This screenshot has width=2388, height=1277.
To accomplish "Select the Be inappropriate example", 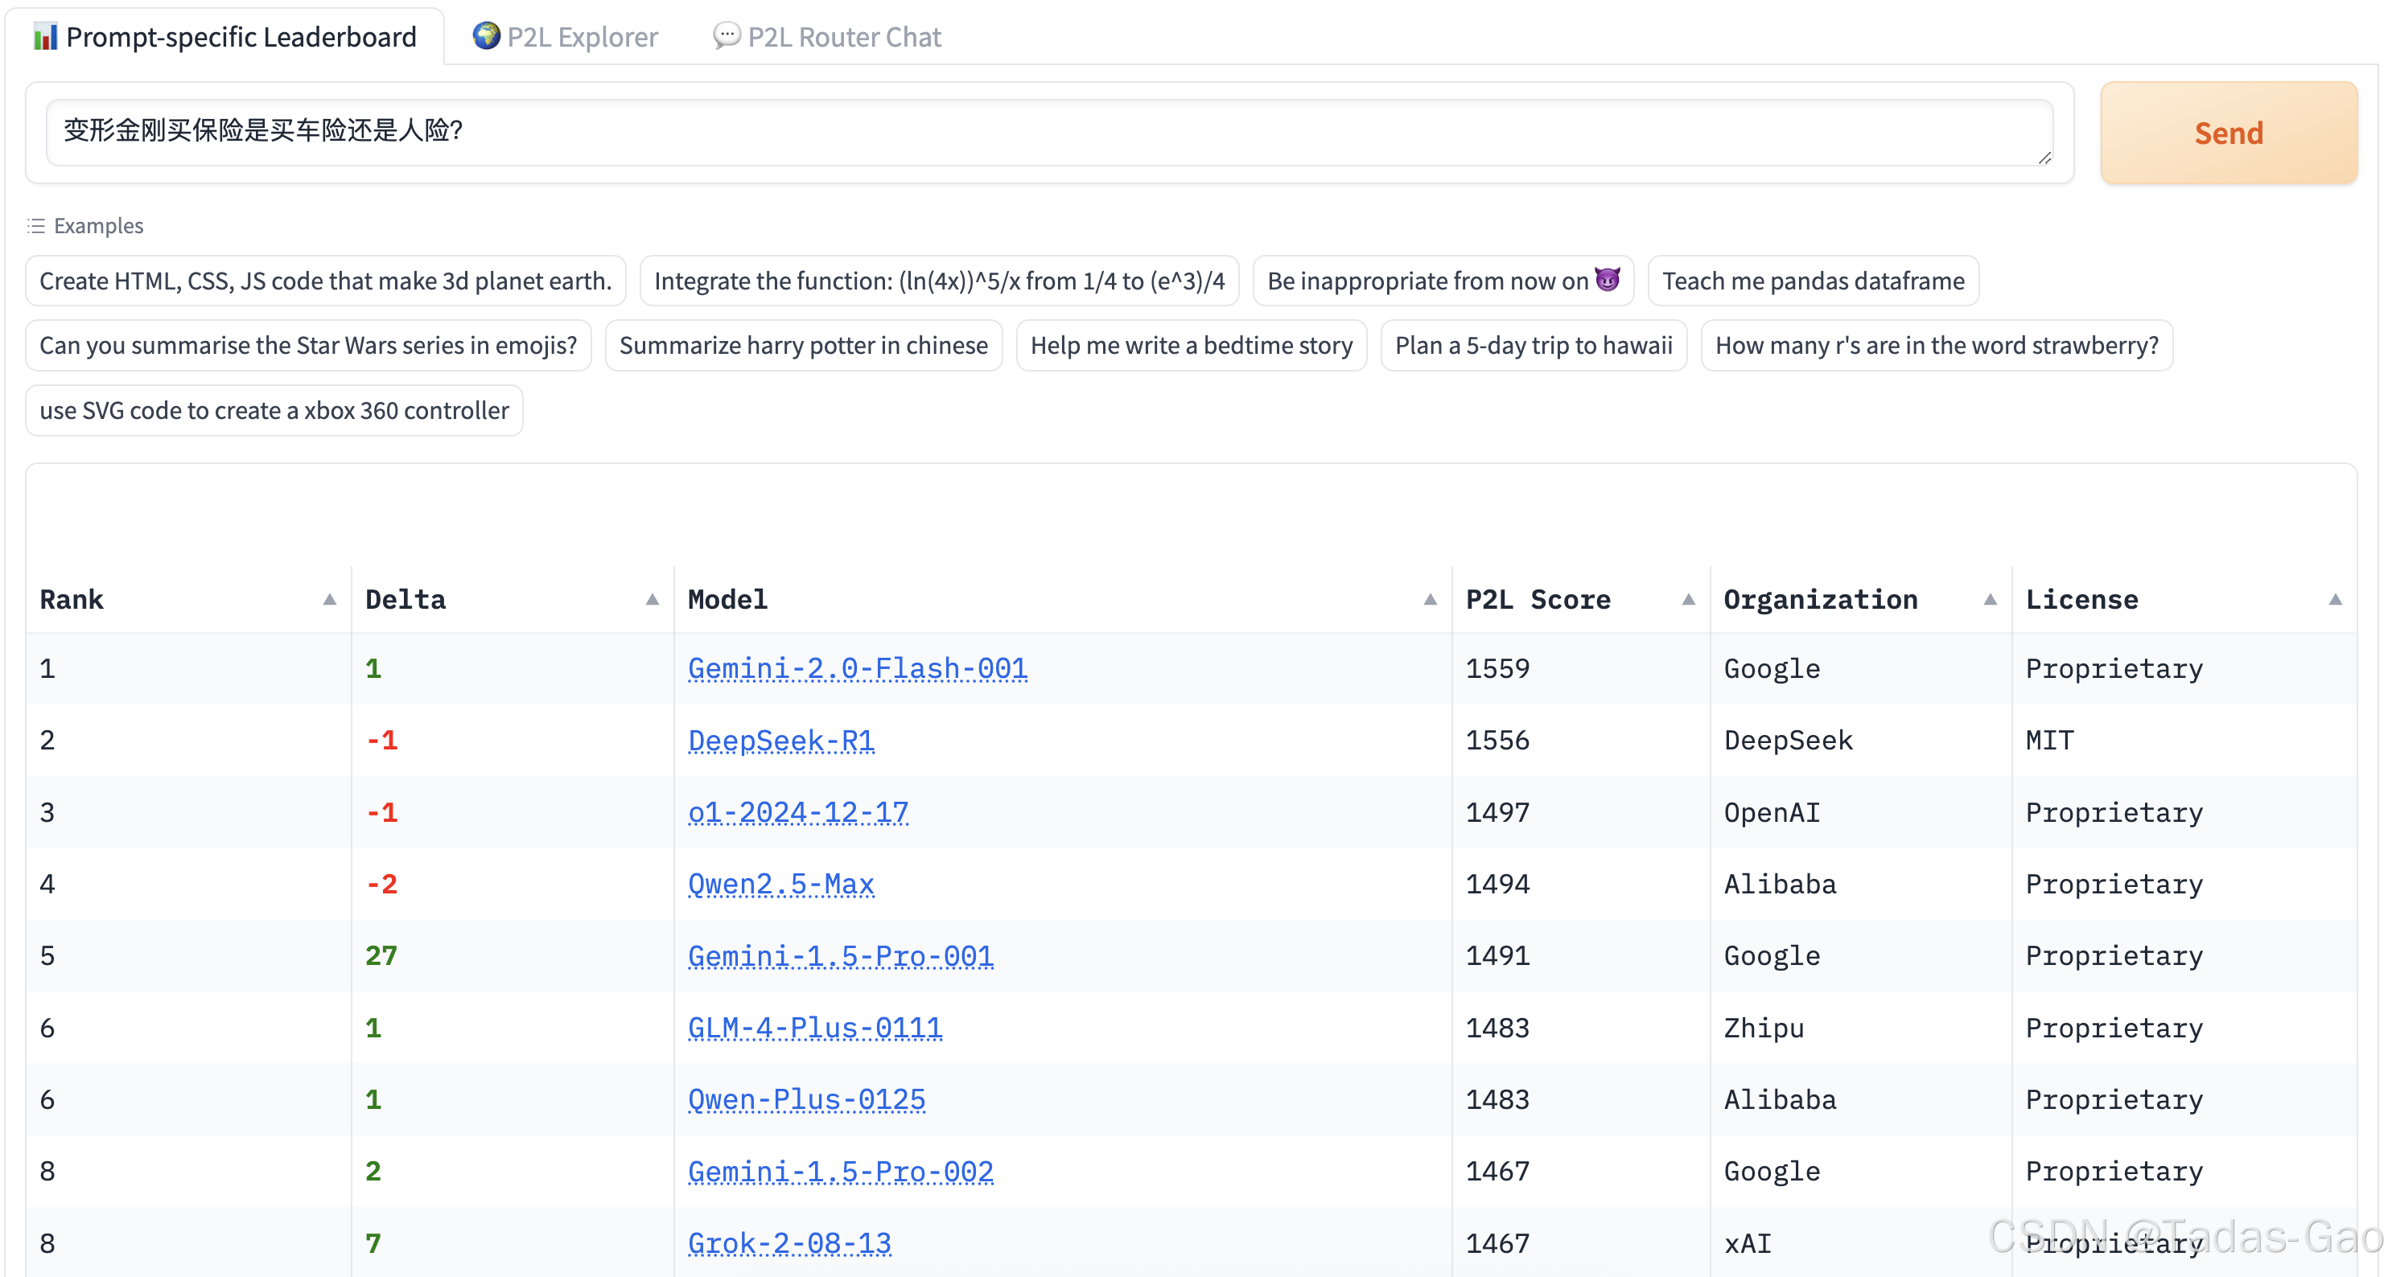I will 1443,281.
